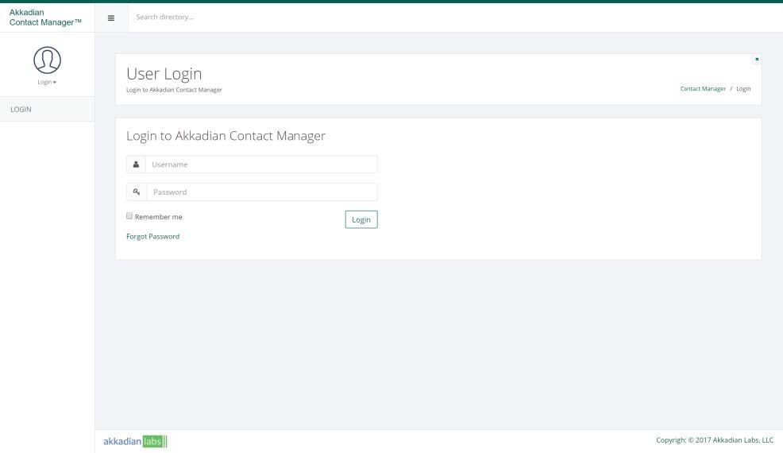Enable the Remember me checkbox
Image resolution: width=783 pixels, height=453 pixels.
point(129,216)
